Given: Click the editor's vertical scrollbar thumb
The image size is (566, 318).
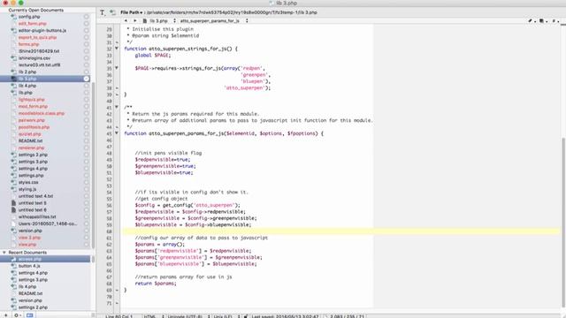Looking at the screenshot, I should point(563,222).
